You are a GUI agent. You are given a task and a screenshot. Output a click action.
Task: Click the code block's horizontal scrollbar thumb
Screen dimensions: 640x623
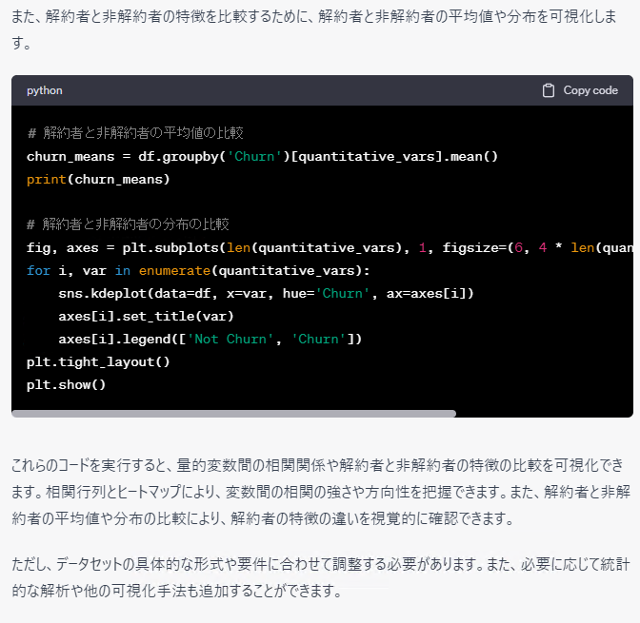coord(233,414)
